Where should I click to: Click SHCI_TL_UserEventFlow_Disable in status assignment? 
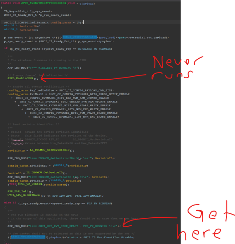tap(108, 237)
